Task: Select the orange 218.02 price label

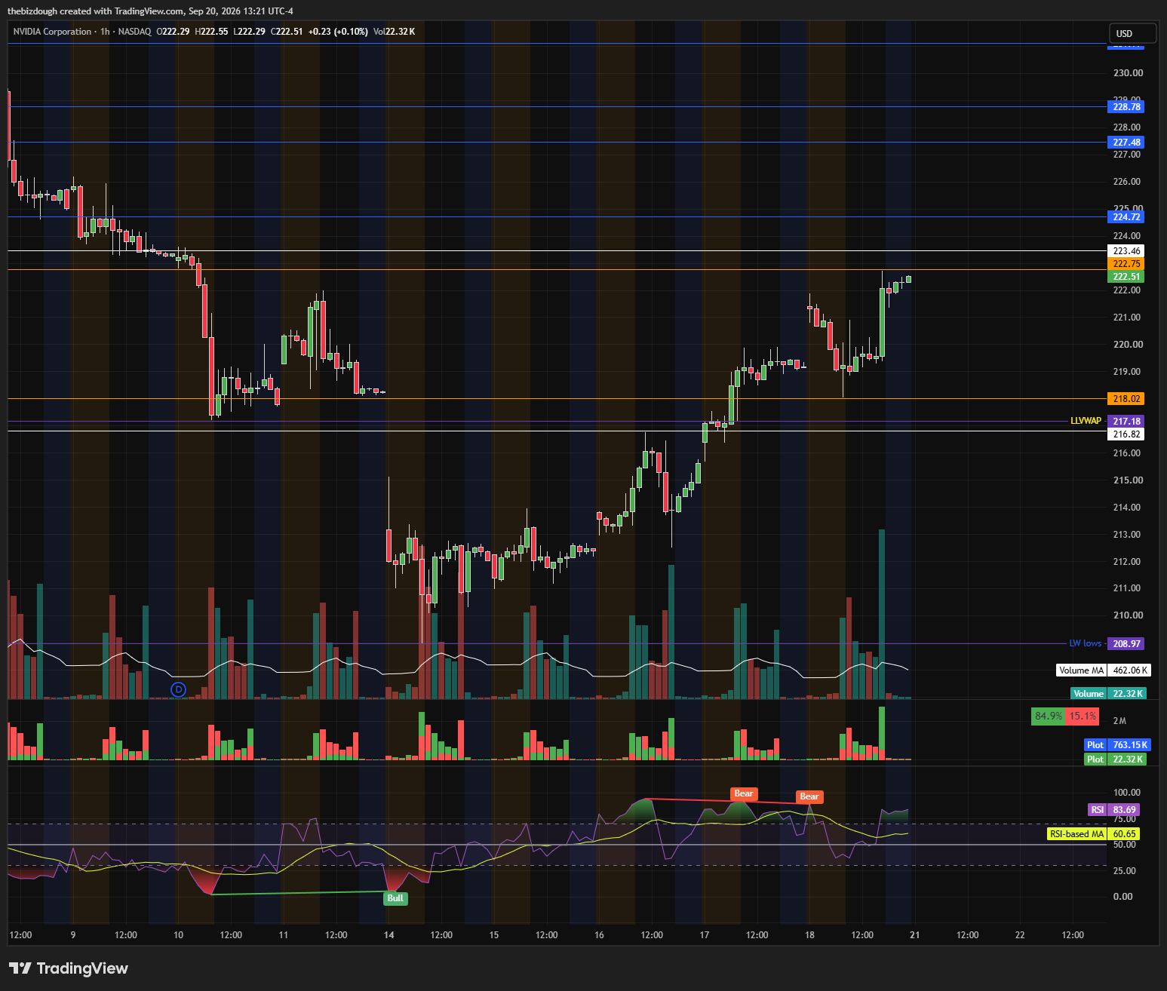Action: [x=1126, y=399]
